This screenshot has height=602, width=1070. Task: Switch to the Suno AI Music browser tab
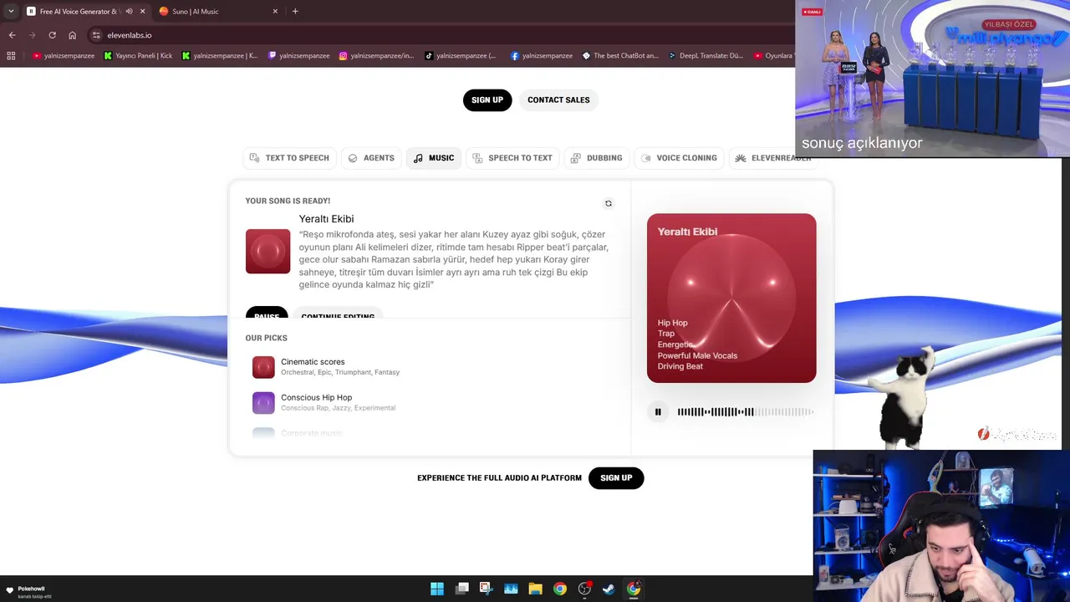click(218, 12)
